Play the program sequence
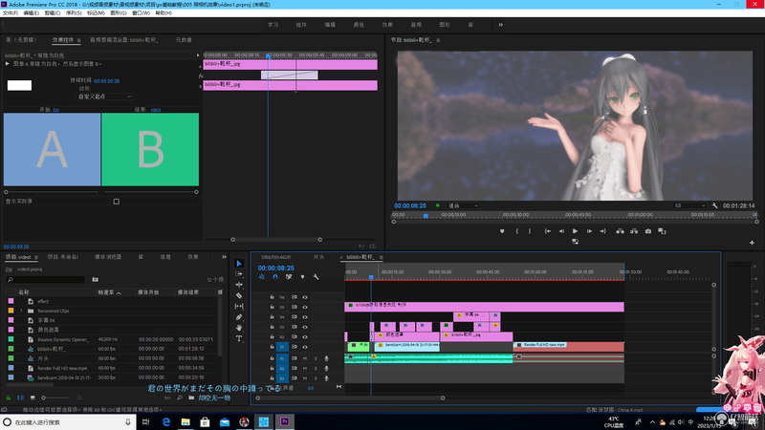Viewport: 765px width, 430px height. pyautogui.click(x=576, y=231)
